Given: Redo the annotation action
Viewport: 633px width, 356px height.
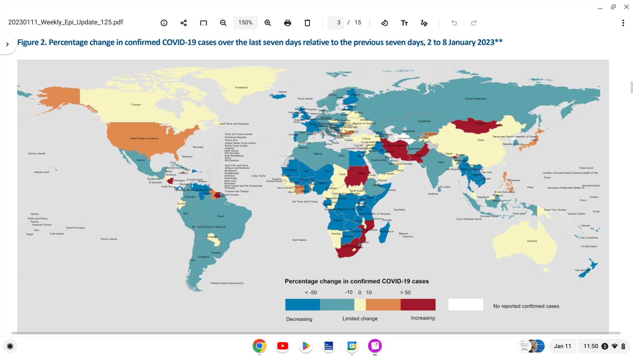Looking at the screenshot, I should pyautogui.click(x=474, y=23).
